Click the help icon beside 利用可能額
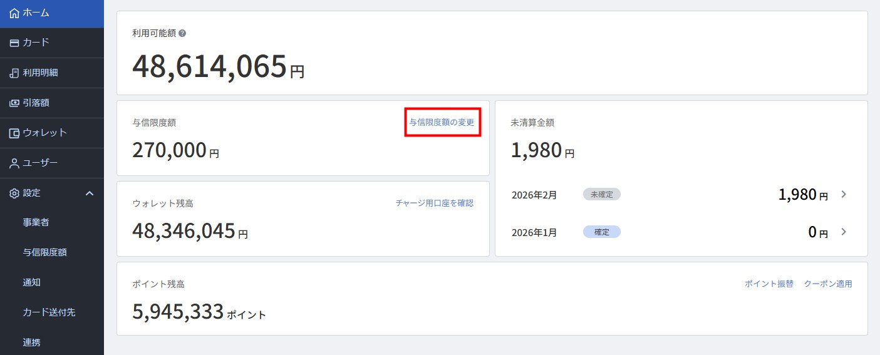880x355 pixels. (182, 33)
